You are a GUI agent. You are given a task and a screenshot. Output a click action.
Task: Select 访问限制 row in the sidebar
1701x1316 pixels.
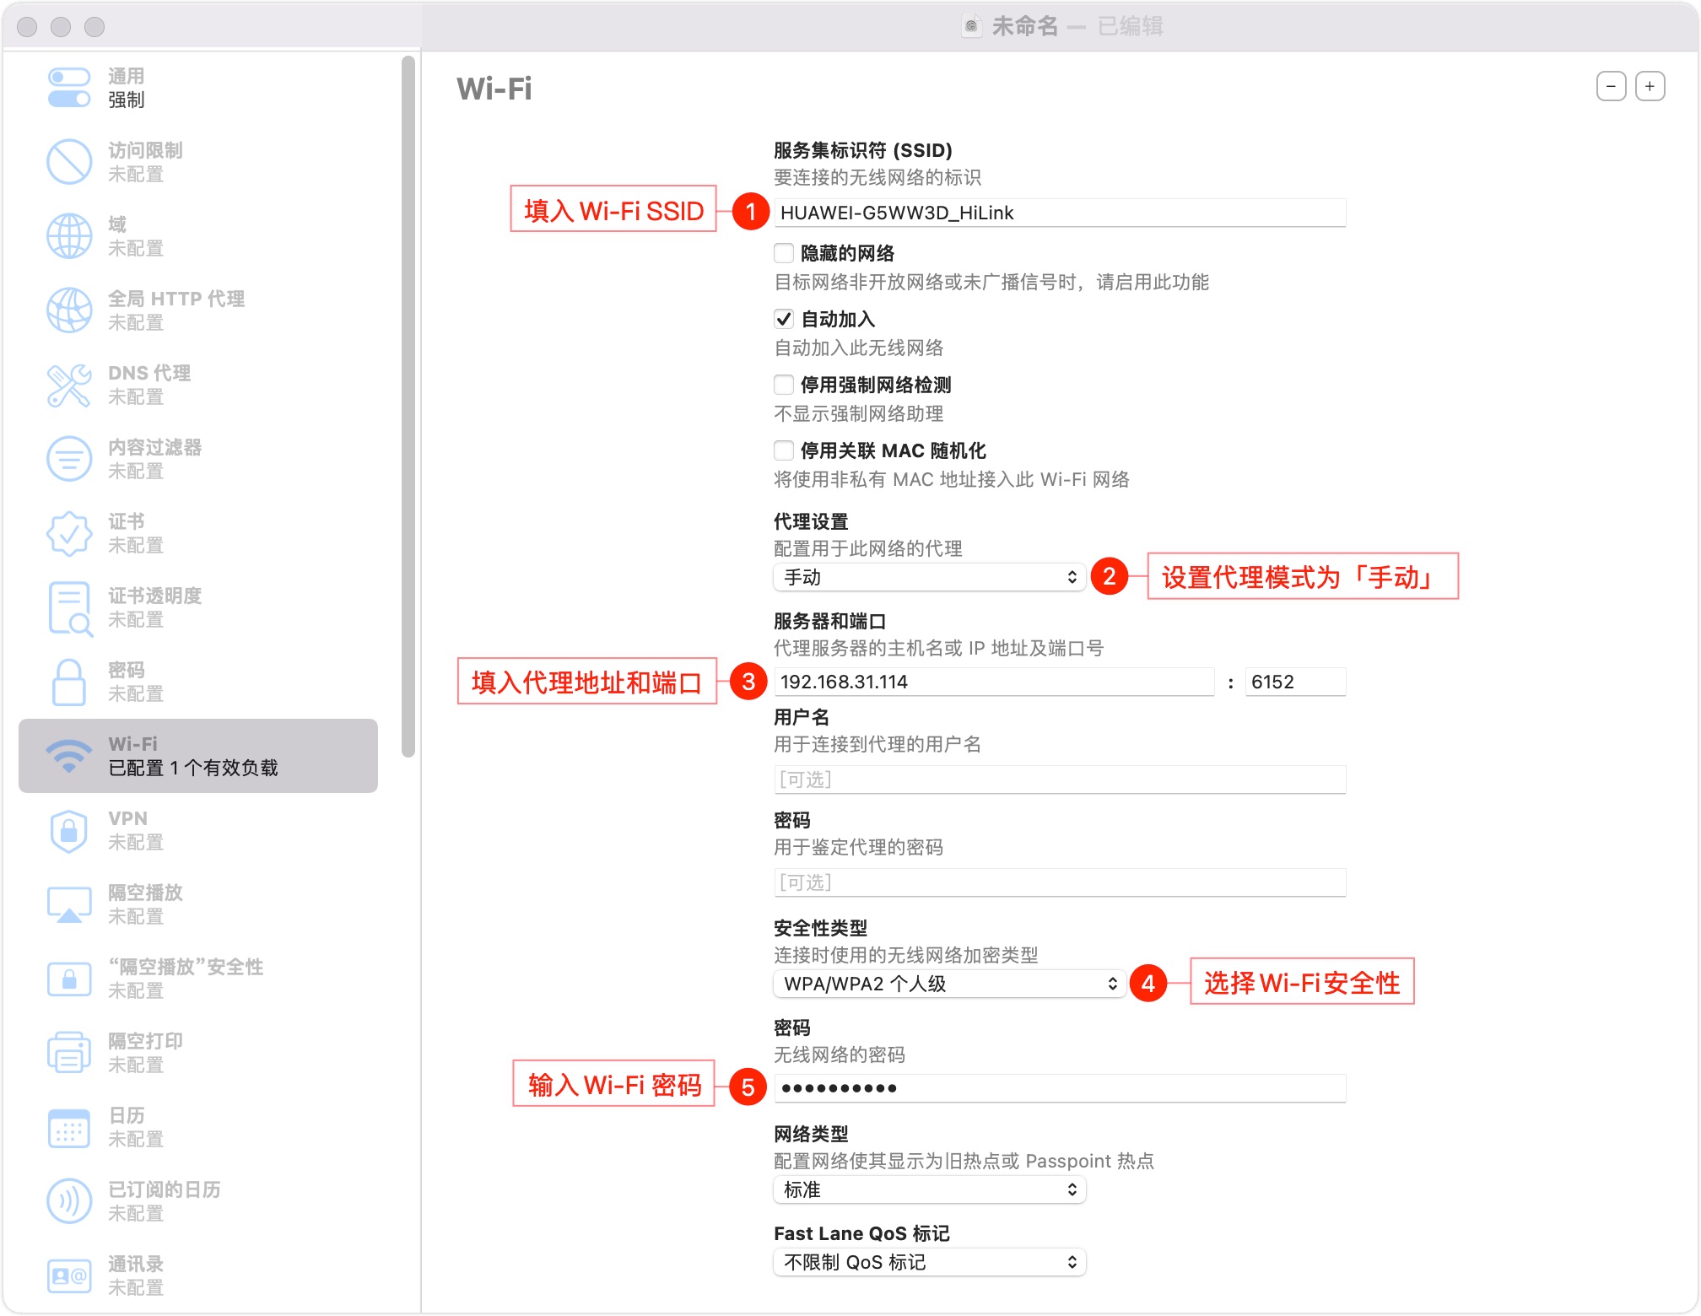pos(198,162)
